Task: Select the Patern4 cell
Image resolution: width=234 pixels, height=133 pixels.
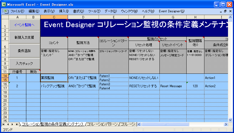Action: coord(114,88)
